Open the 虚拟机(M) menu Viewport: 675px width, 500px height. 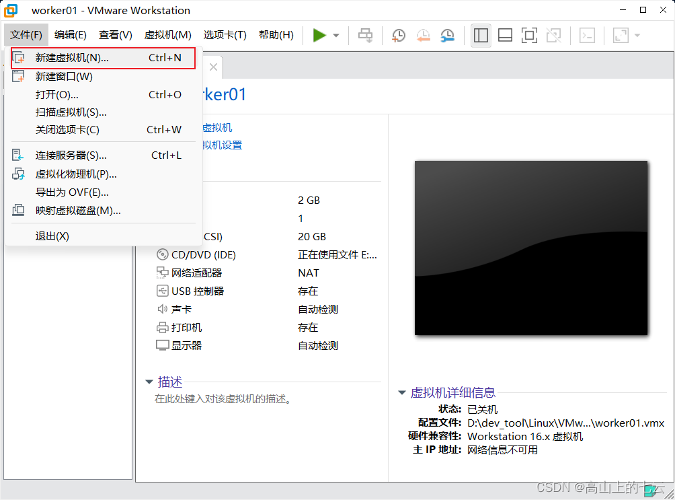(168, 35)
